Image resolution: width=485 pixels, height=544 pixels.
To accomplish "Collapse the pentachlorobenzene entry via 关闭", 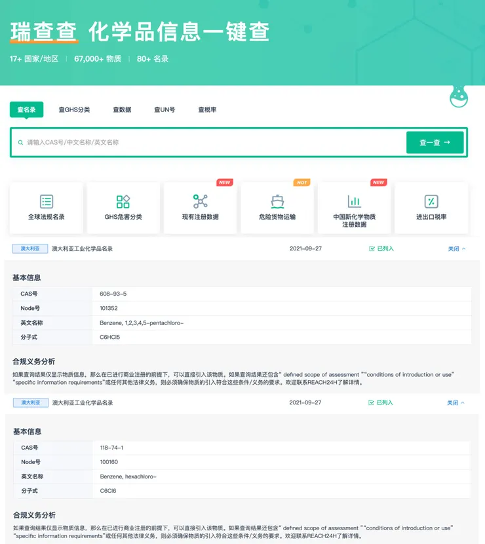I will click(x=456, y=248).
